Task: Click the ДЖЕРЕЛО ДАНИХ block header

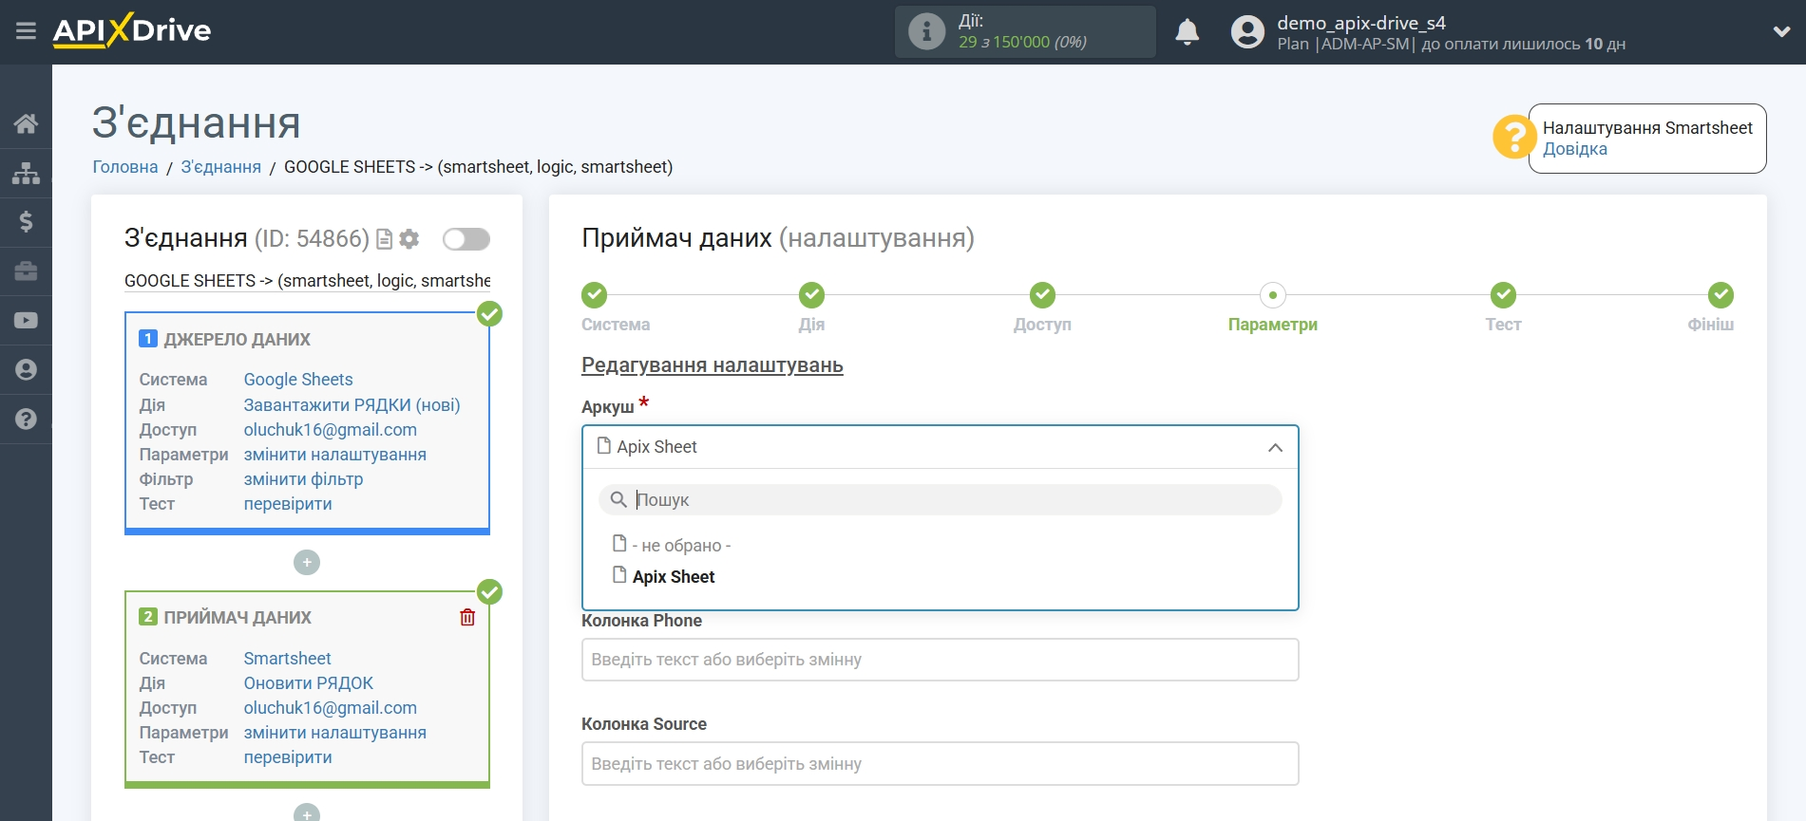Action: pyautogui.click(x=237, y=340)
